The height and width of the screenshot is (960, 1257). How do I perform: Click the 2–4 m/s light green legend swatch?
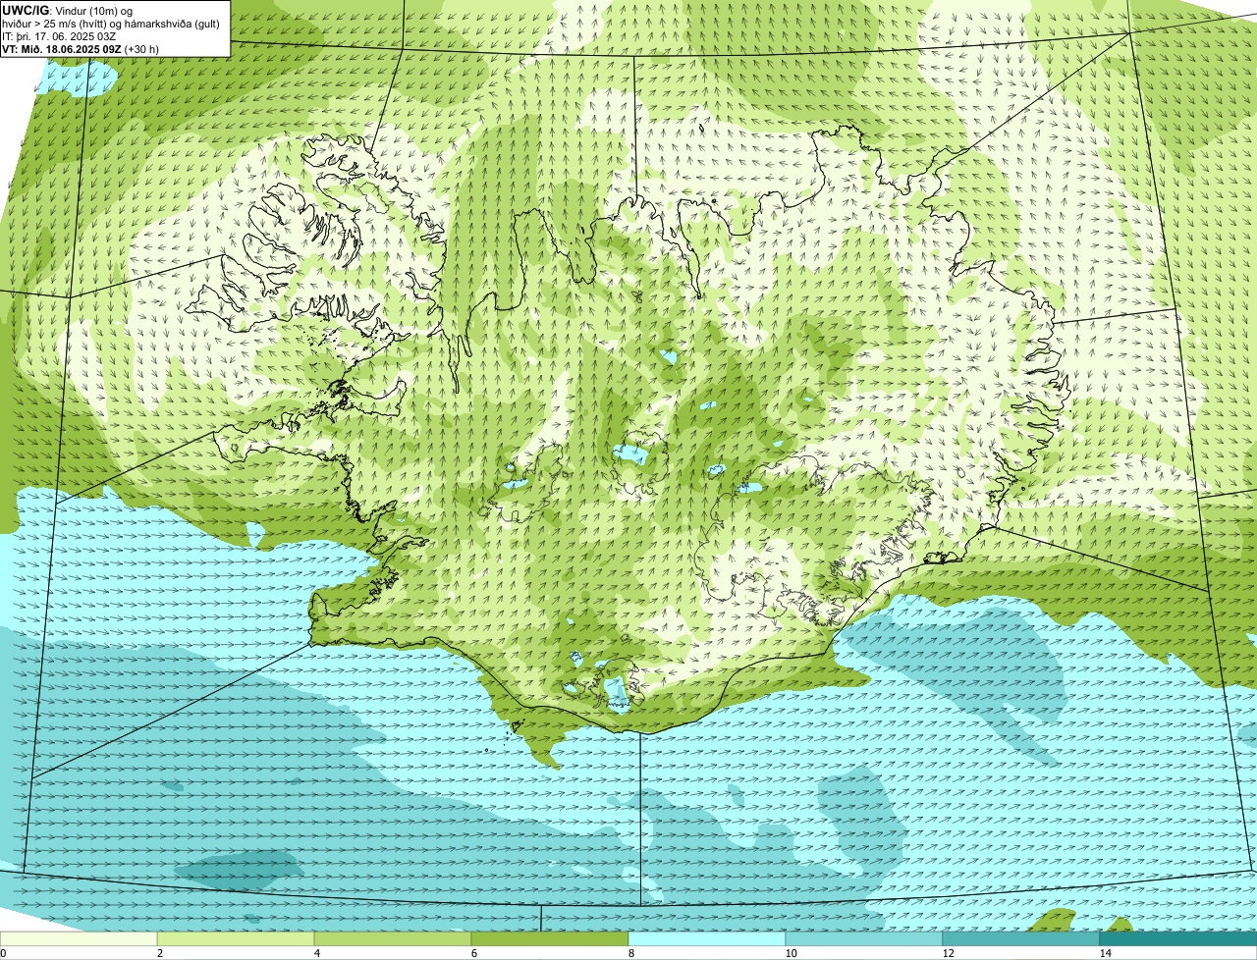236,938
